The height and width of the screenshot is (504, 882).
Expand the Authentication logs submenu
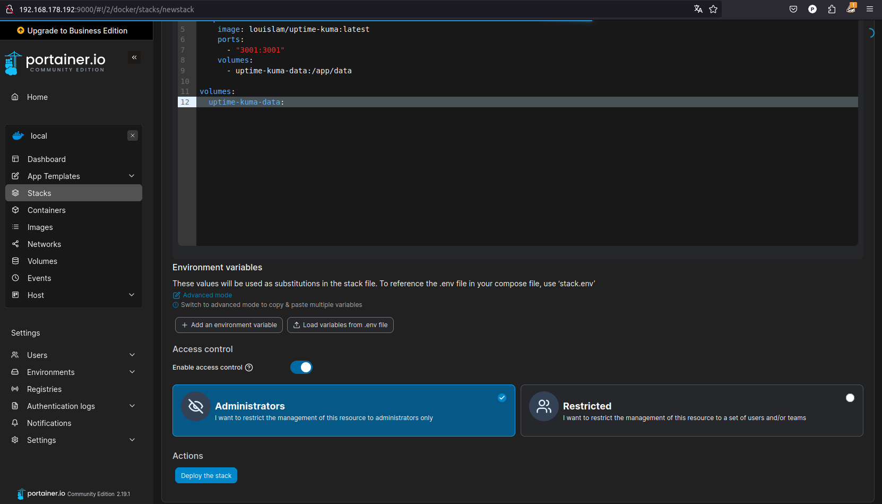[x=132, y=406]
